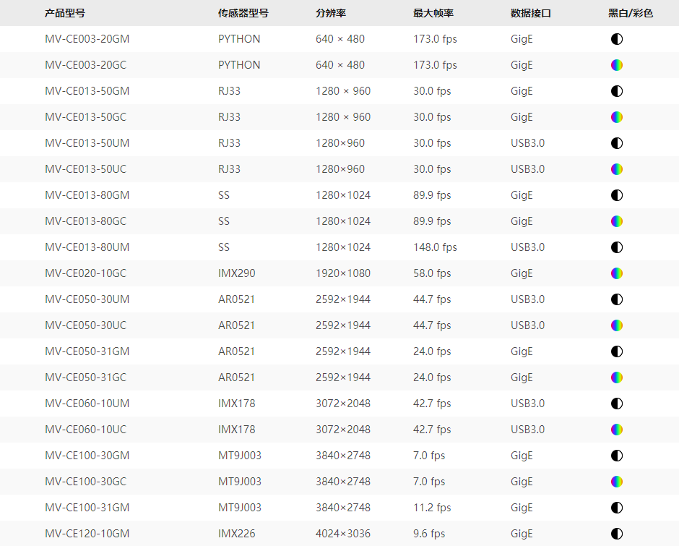Click the 148.0 fps frame rate cell

[435, 247]
